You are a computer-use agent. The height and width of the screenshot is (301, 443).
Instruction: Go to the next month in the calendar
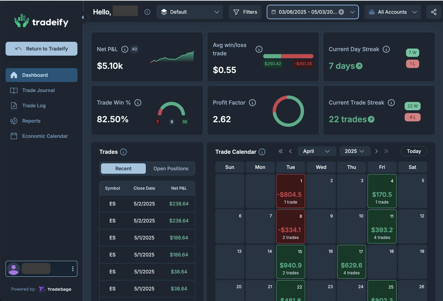pos(376,151)
